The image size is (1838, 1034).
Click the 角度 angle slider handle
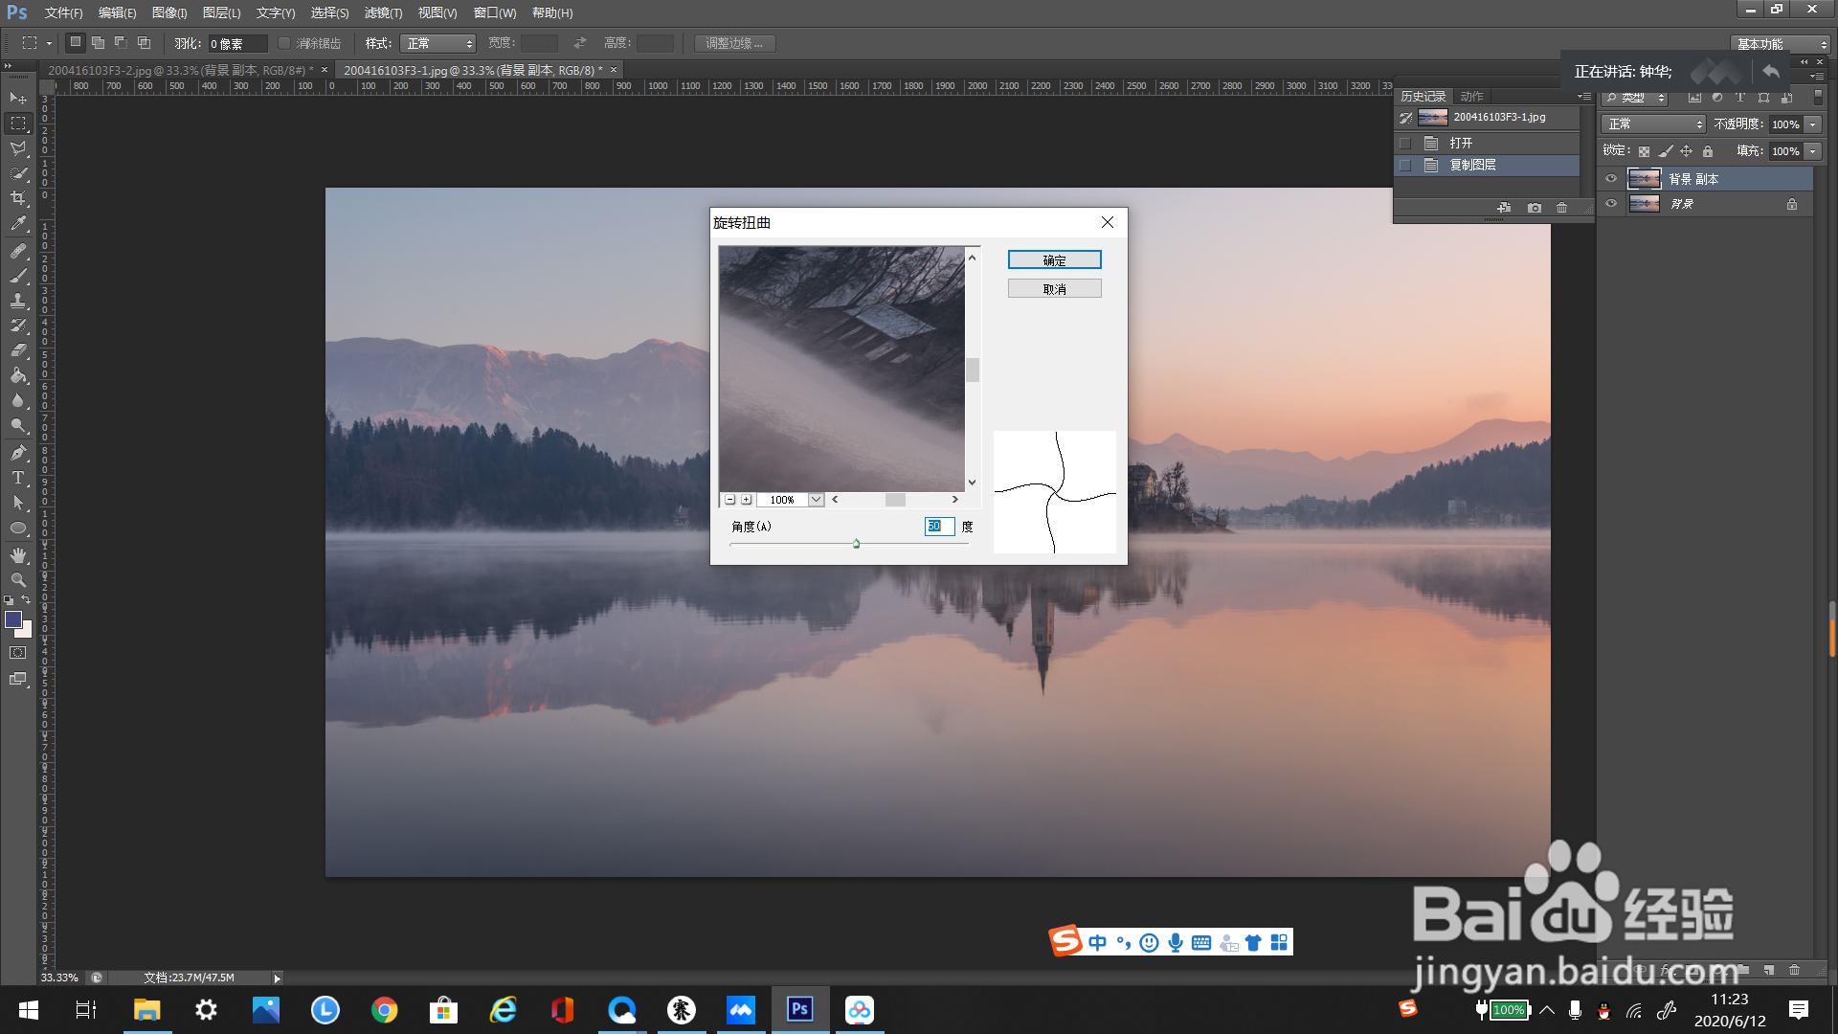(856, 544)
